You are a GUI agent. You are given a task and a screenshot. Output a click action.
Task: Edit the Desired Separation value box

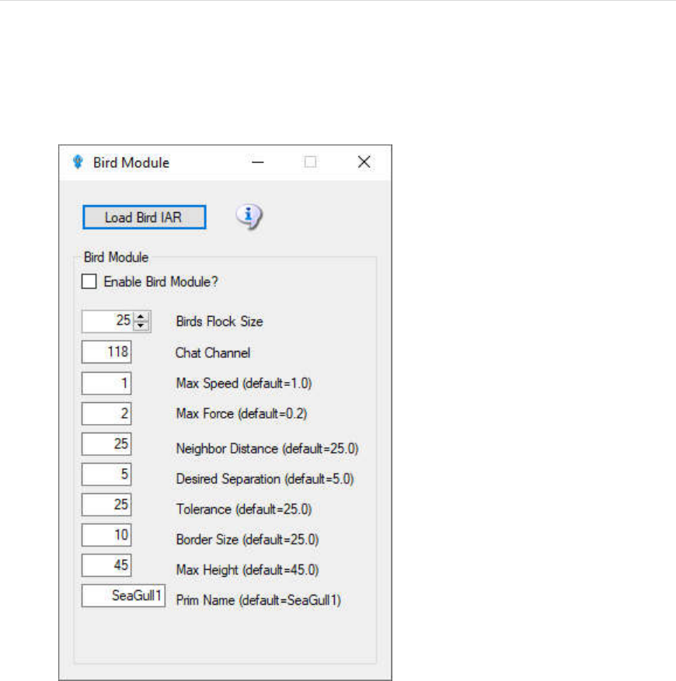(106, 474)
